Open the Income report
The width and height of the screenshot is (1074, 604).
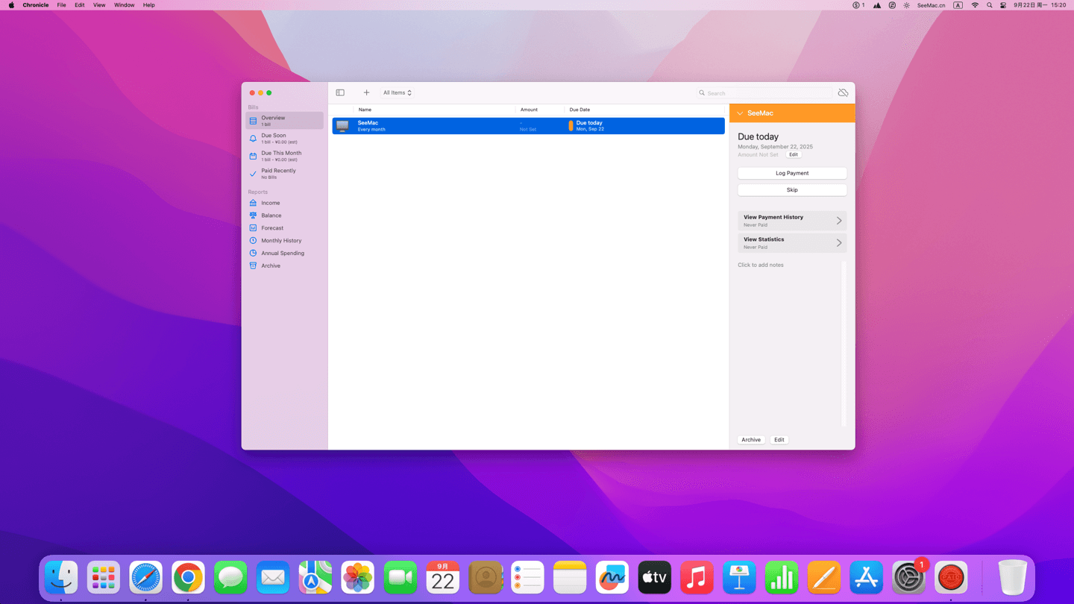tap(271, 203)
